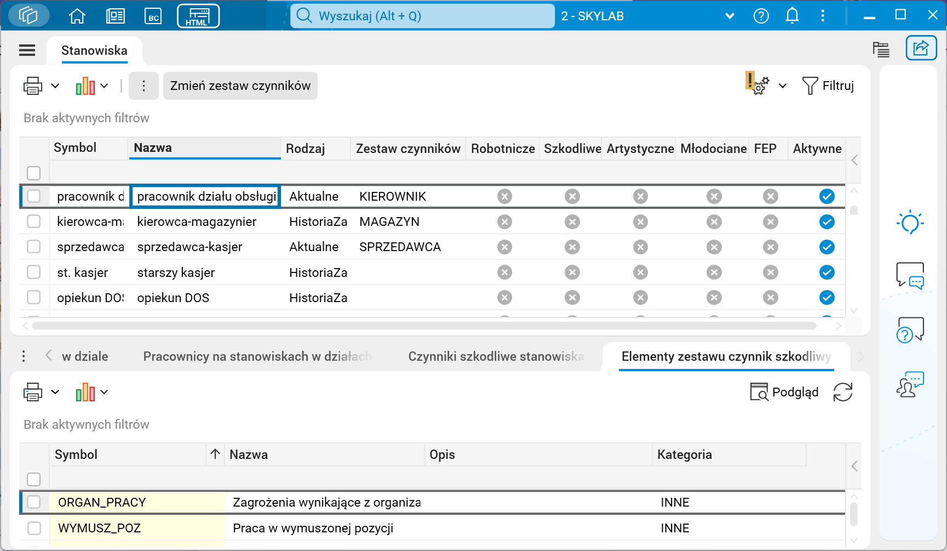Expand the print options dropdown arrow
The width and height of the screenshot is (947, 551).
[54, 86]
